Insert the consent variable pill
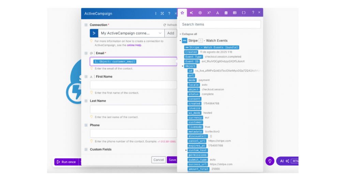The width and height of the screenshot is (349, 183). point(194,99)
